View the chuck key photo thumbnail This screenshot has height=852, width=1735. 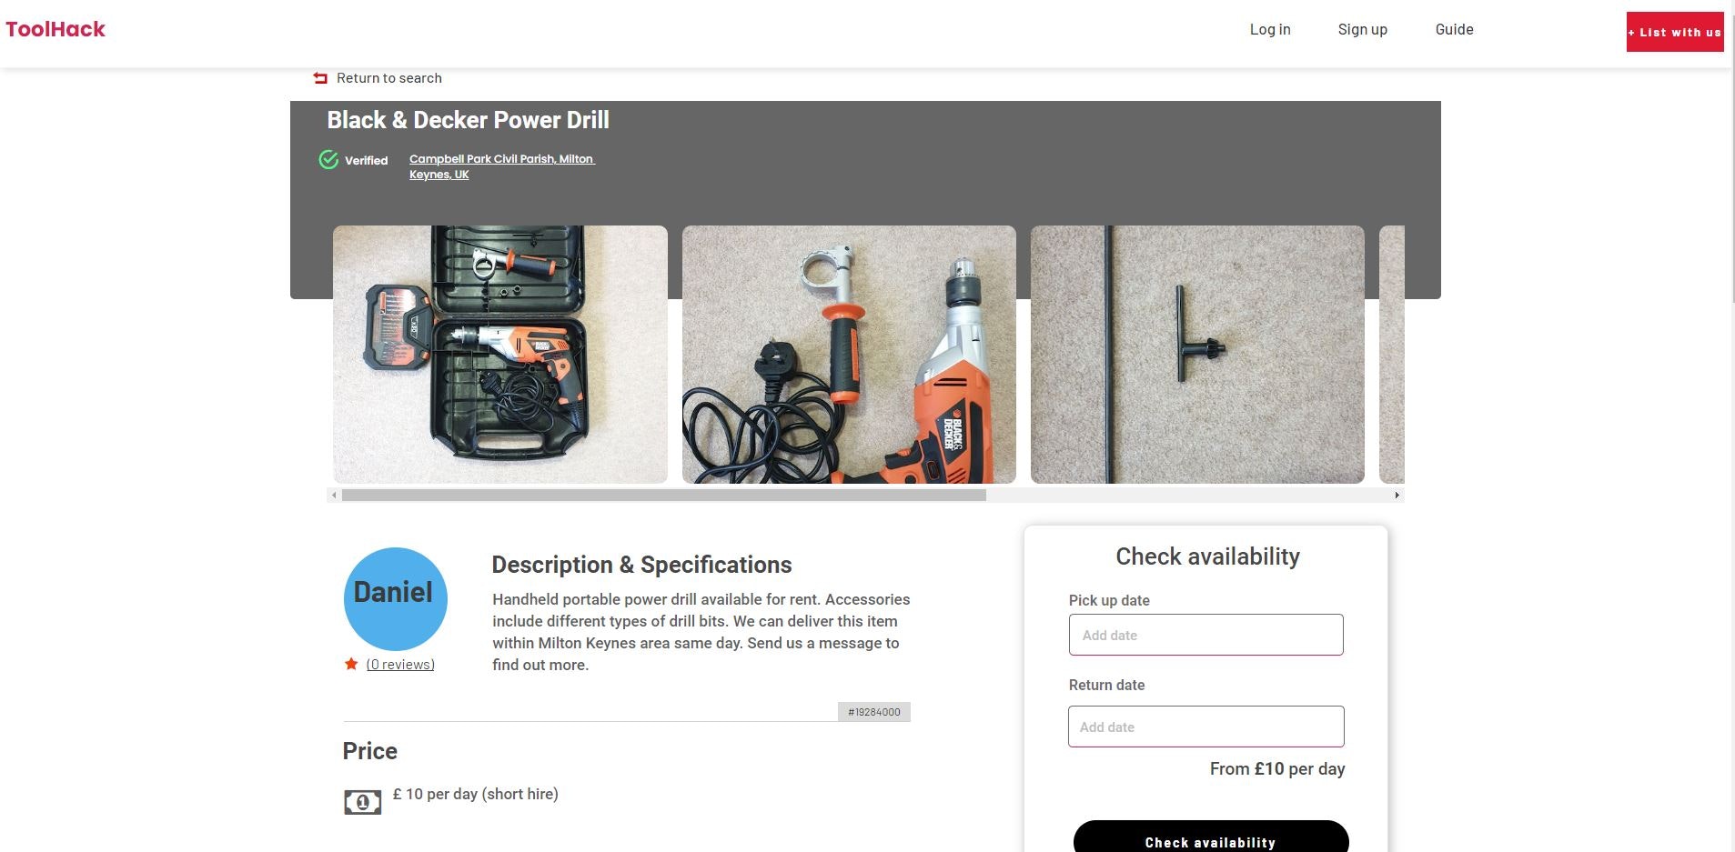(1197, 355)
